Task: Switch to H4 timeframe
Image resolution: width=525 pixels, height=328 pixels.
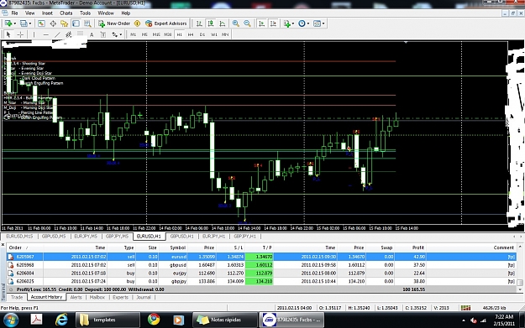Action: (191, 34)
